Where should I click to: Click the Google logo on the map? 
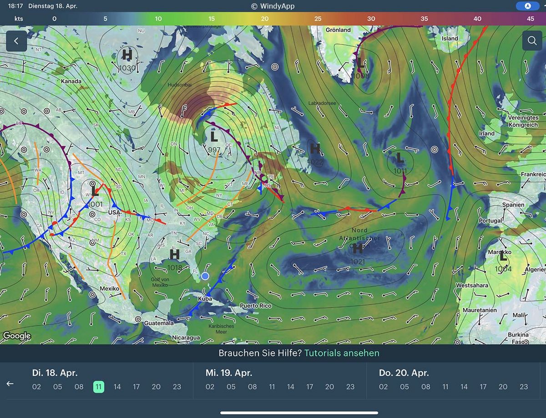pyautogui.click(x=16, y=336)
